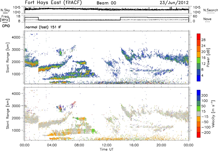Click the light green segment of the power colorbar
The width and height of the screenshot is (218, 151).
point(199,60)
